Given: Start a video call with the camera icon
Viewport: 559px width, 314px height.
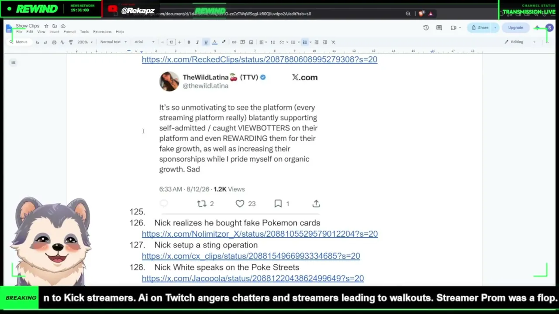Looking at the screenshot, I should 453,27.
